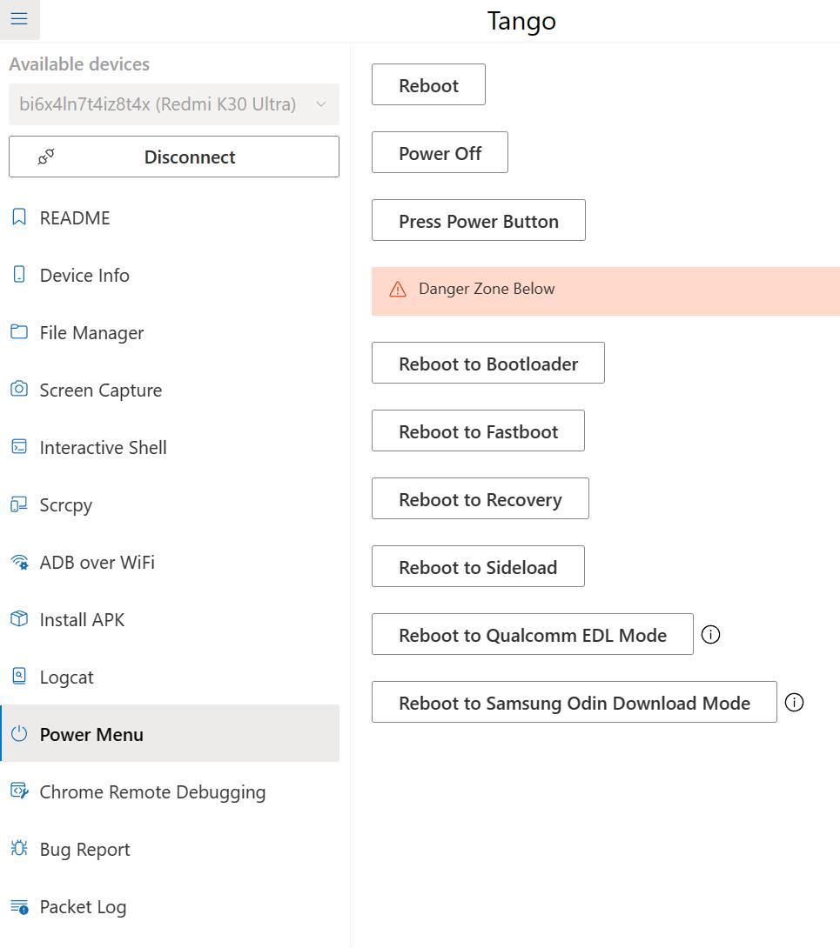Click the Device Info phone icon

pyautogui.click(x=19, y=275)
